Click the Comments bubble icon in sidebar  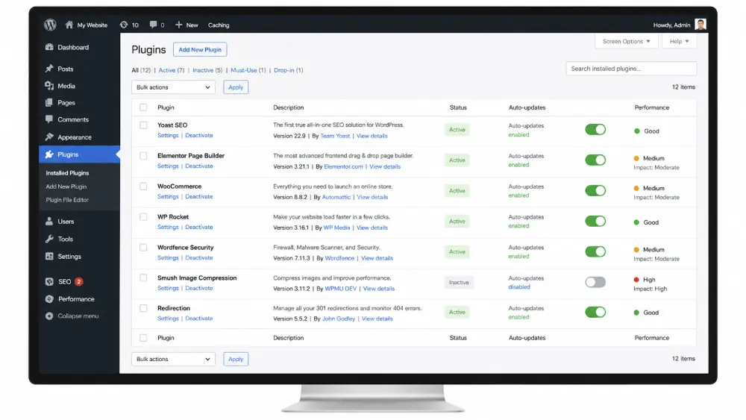pos(49,119)
